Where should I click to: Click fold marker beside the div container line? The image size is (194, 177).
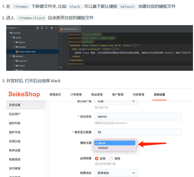(x=68, y=49)
